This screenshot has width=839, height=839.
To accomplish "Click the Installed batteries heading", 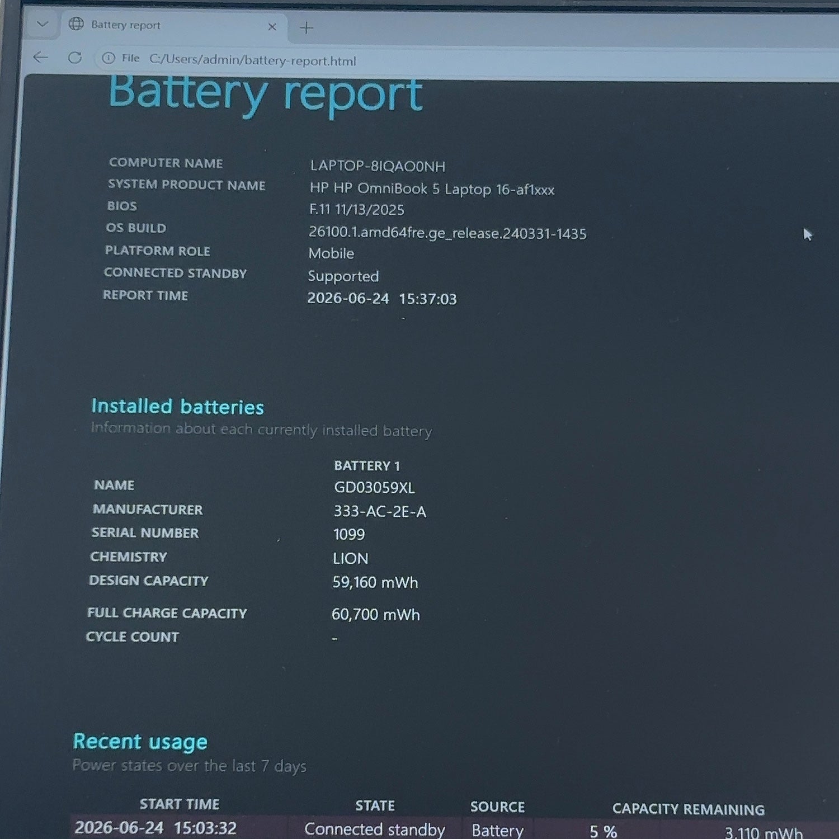I will 177,407.
